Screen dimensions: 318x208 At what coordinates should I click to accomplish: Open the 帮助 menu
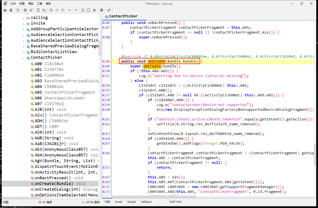(48, 4)
